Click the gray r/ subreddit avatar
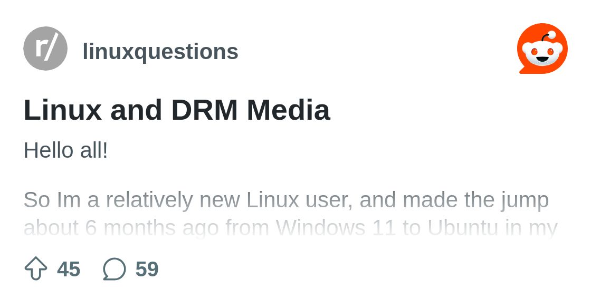 click(45, 49)
